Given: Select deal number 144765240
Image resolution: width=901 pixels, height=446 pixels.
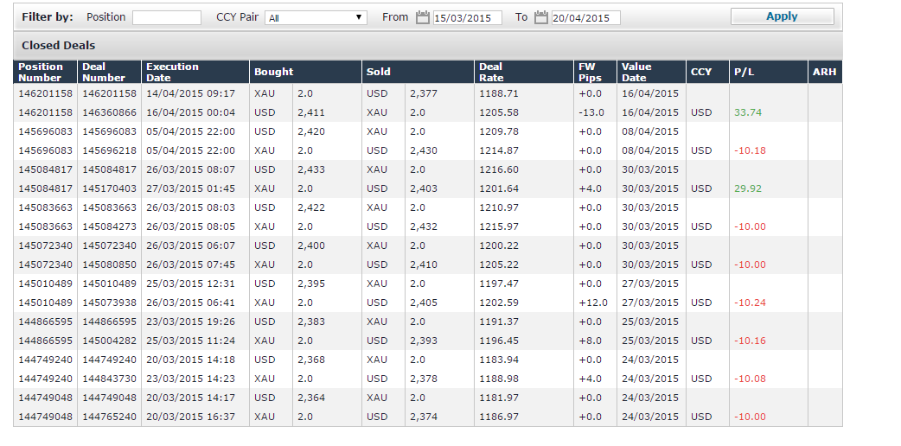Looking at the screenshot, I should [109, 417].
